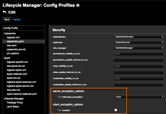
Task: Click the permissions_update_interval_in_ms field
Action: click(x=138, y=60)
